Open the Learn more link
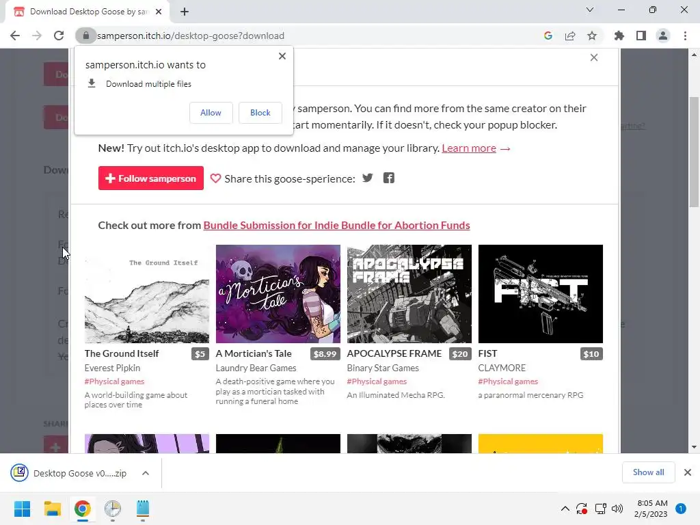700x525 pixels. 469,148
